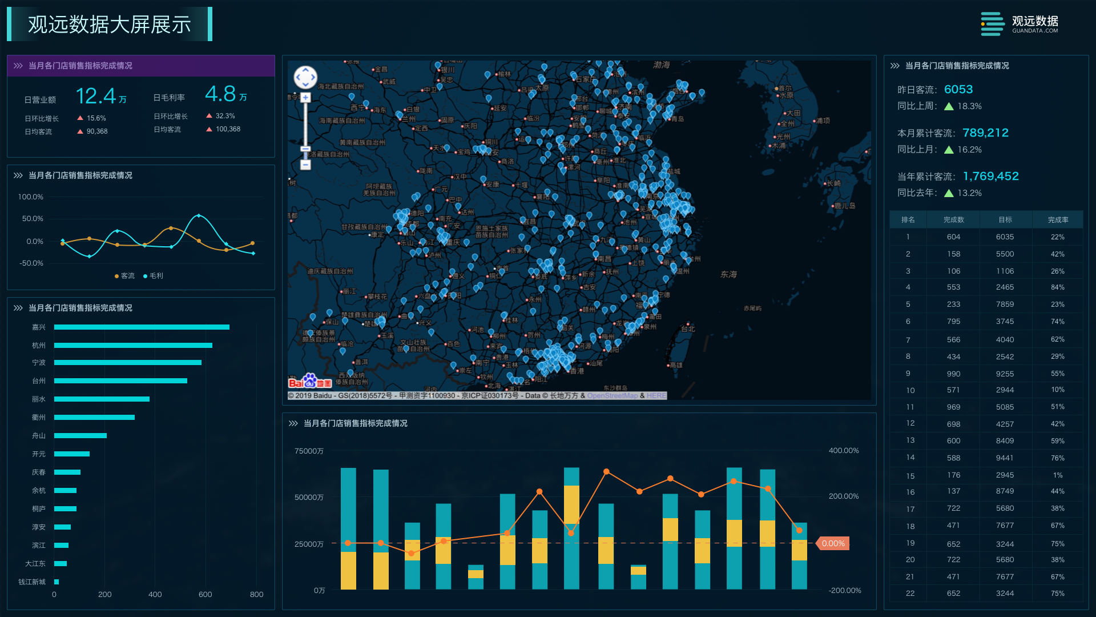Click the map zoom slider handle
The width and height of the screenshot is (1096, 617).
tap(306, 149)
